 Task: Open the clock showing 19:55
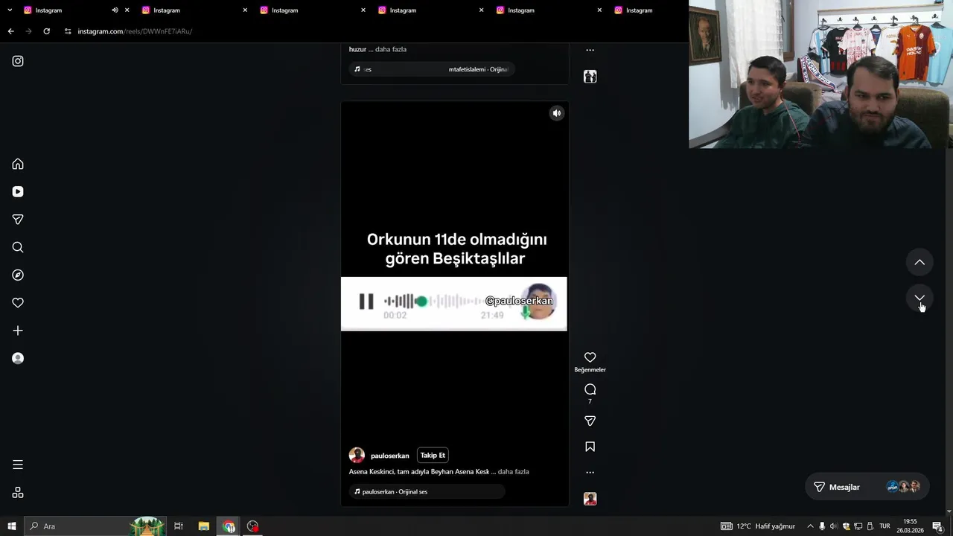tap(910, 526)
